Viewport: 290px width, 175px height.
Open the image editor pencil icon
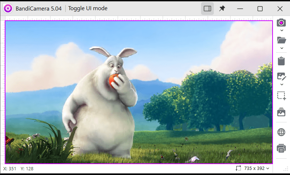pyautogui.click(x=282, y=76)
